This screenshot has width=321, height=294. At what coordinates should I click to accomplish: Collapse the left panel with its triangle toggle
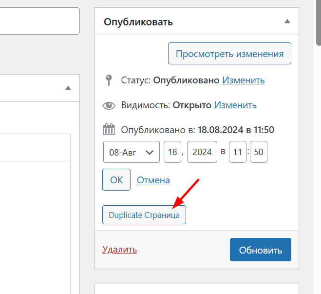point(68,88)
